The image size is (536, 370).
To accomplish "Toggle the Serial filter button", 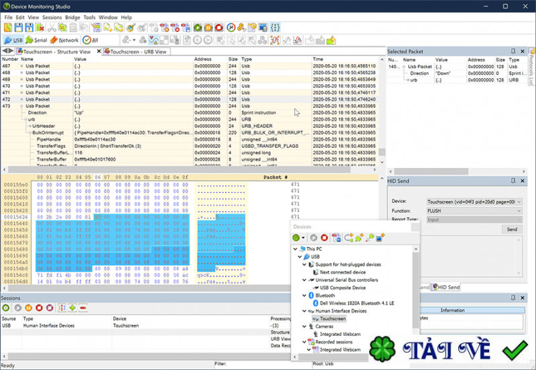I will tap(36, 40).
